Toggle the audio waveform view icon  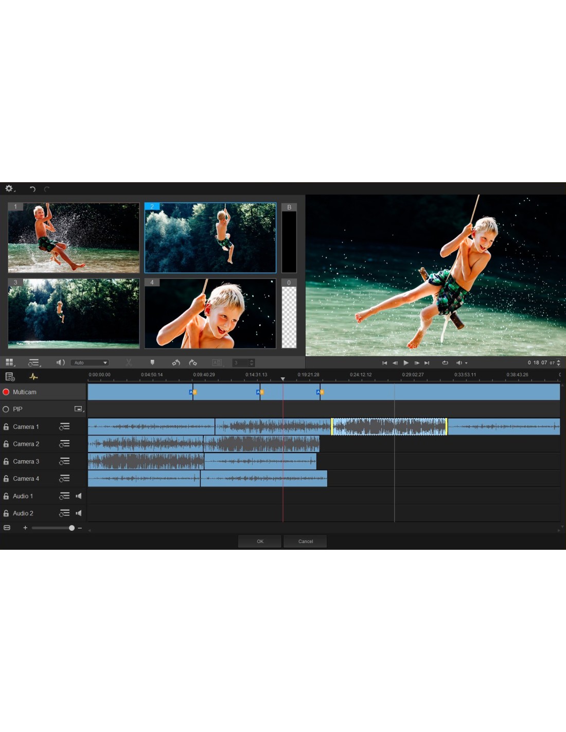coord(33,377)
